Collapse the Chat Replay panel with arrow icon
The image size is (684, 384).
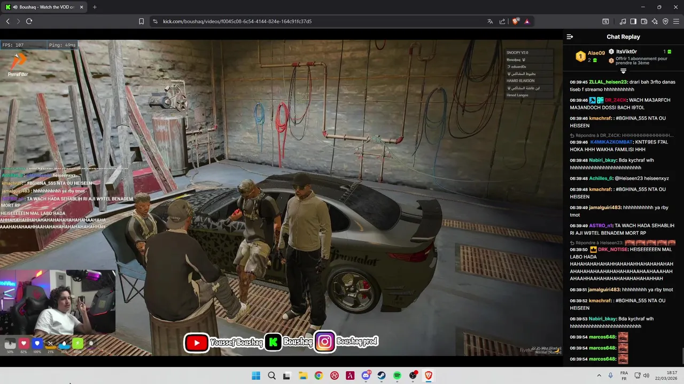click(570, 37)
